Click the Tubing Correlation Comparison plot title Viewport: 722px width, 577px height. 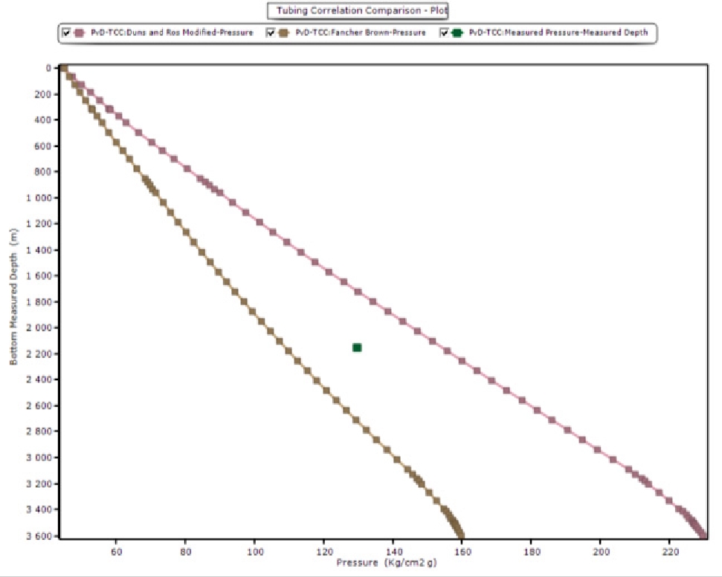tap(357, 11)
